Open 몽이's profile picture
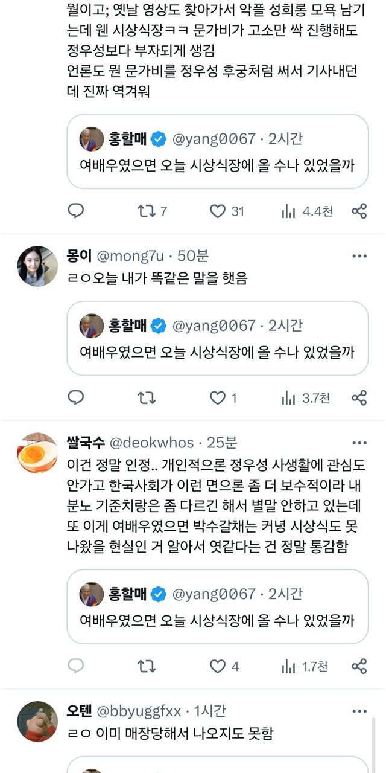Screen dimensions: 386x773 pyautogui.click(x=37, y=266)
